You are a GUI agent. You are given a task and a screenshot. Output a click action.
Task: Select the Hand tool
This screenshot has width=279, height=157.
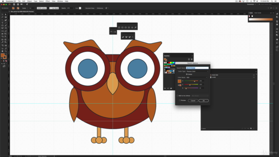pos(2,51)
